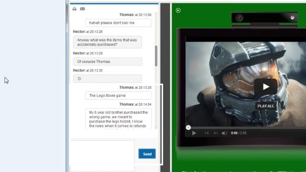The image size is (306, 172).
Task: Skip to next video in player controls
Action: pos(216,133)
